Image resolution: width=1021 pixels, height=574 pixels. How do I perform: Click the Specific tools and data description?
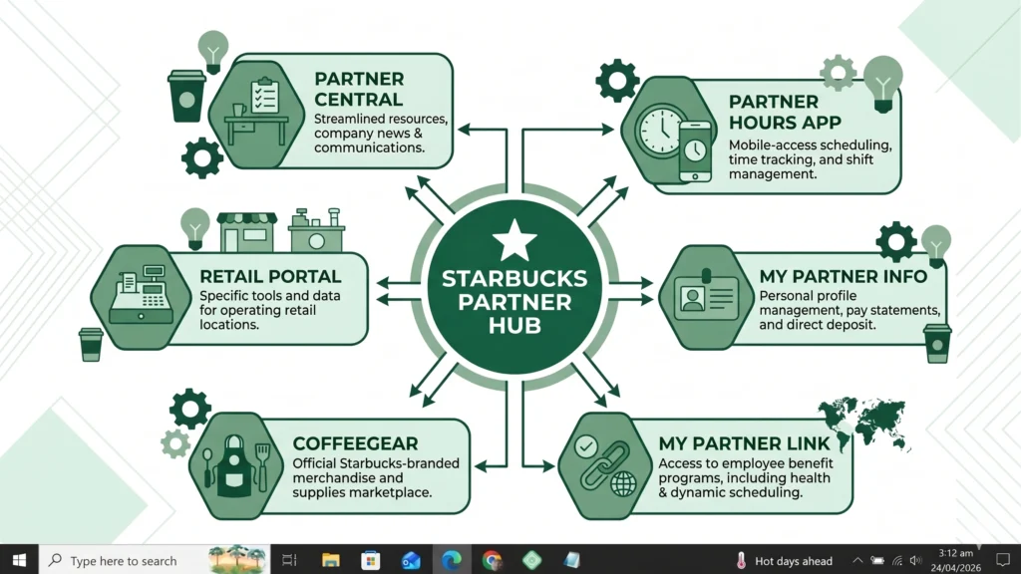(269, 310)
